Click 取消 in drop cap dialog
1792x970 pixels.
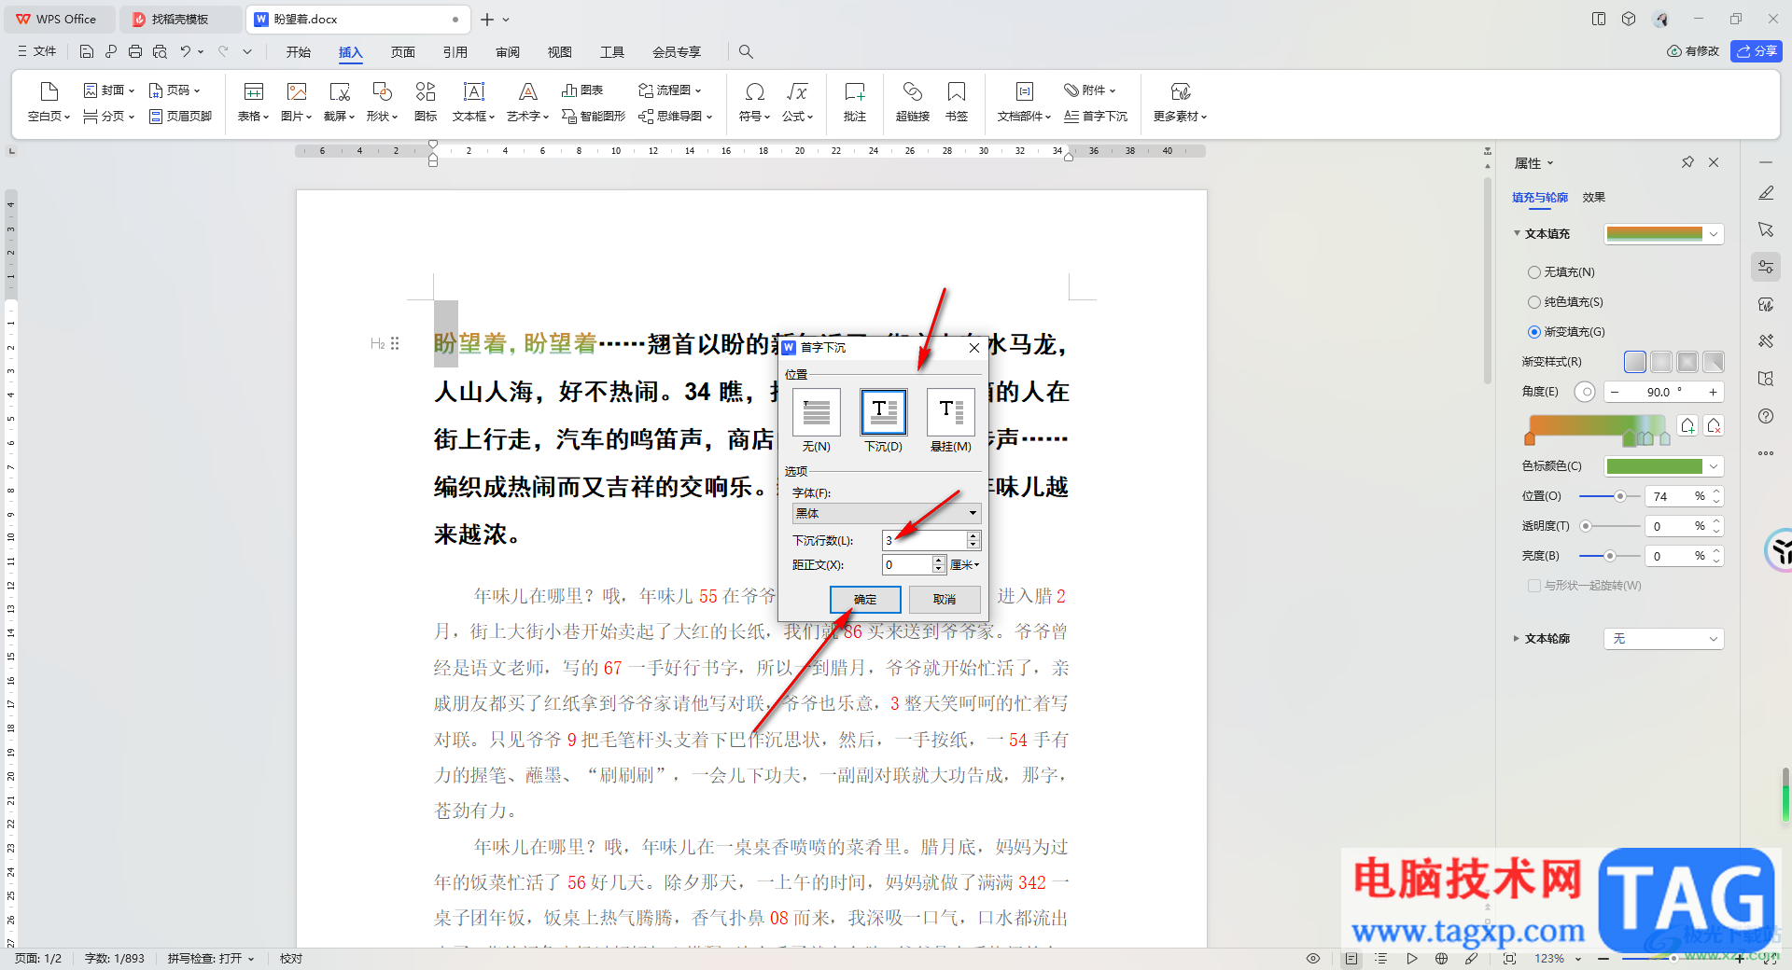(x=945, y=599)
